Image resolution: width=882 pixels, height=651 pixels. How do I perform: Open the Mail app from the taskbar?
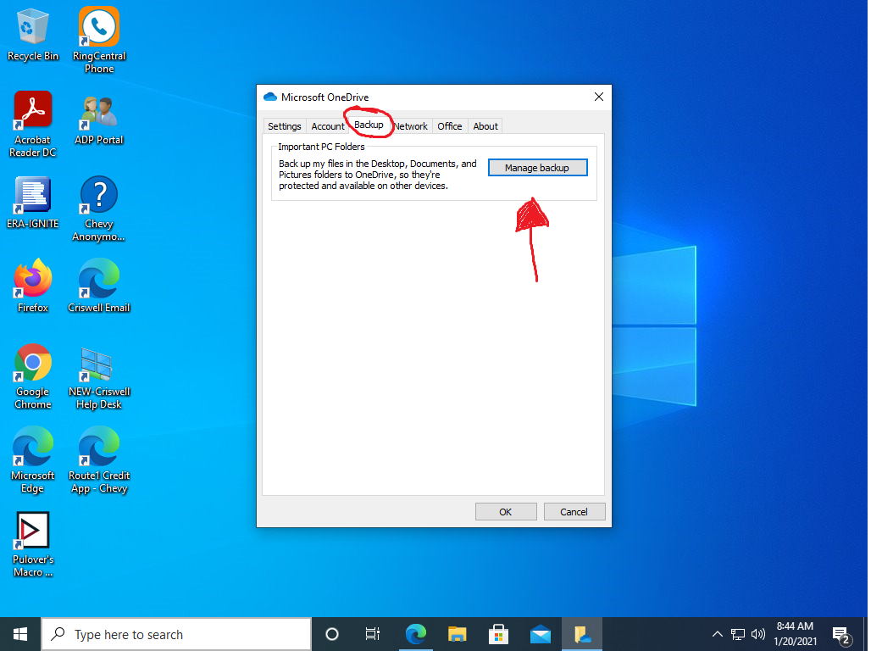tap(540, 635)
